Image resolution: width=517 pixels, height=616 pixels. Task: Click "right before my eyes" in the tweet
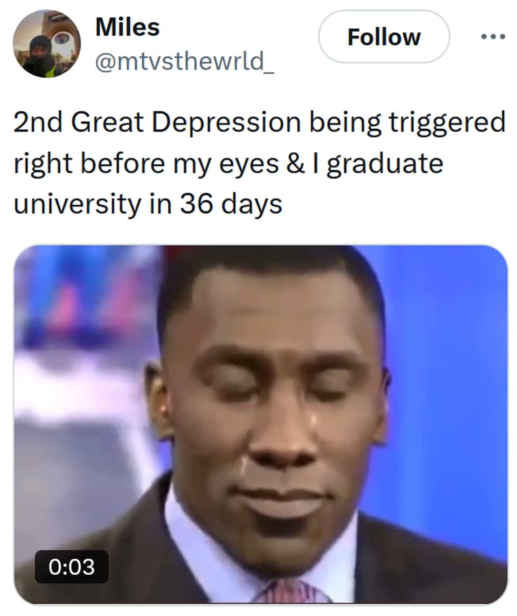pos(146,163)
